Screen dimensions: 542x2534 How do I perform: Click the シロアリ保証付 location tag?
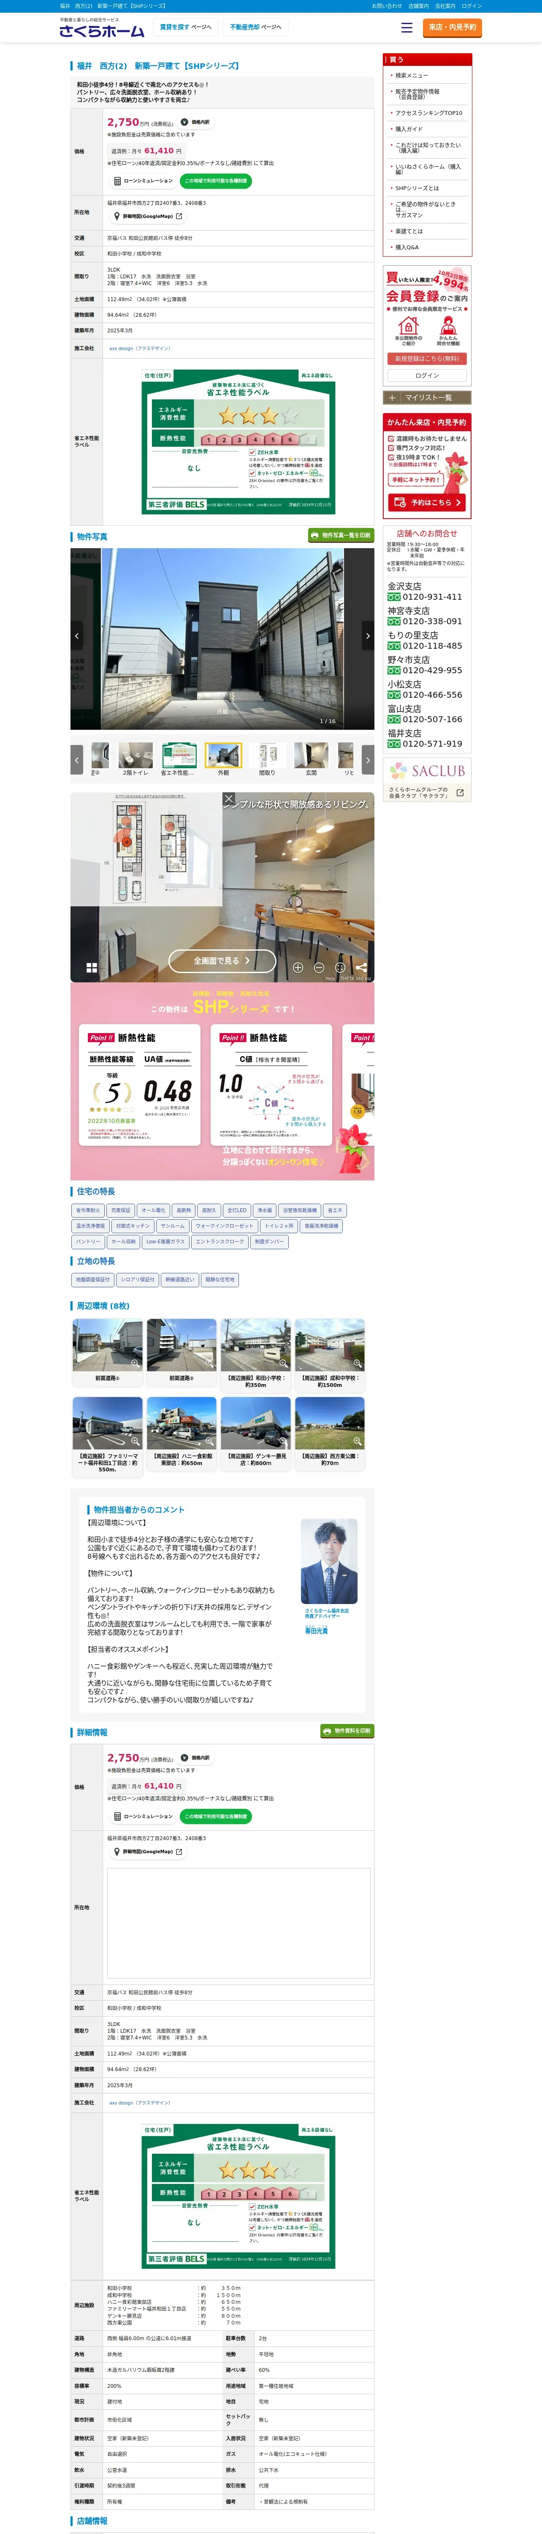pos(137,1280)
